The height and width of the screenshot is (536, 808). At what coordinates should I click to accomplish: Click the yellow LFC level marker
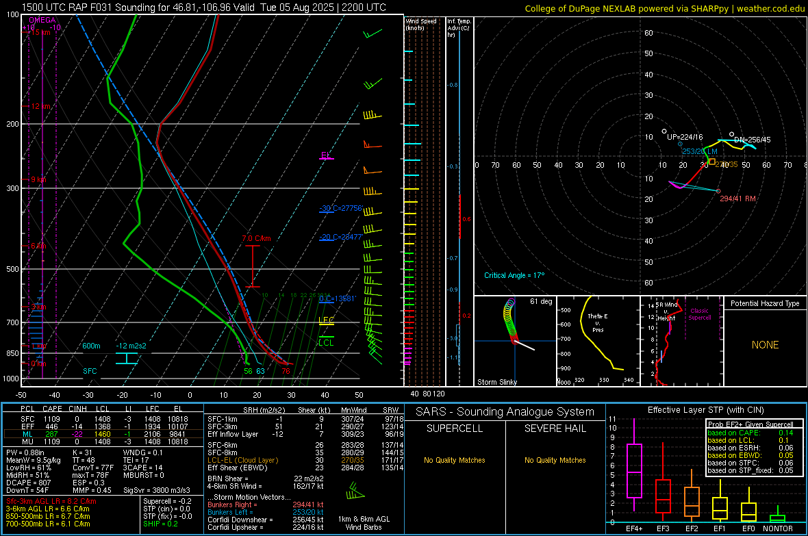coord(326,320)
